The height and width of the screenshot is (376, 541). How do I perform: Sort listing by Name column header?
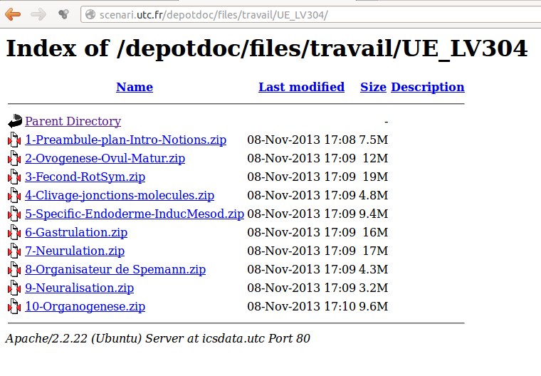135,87
